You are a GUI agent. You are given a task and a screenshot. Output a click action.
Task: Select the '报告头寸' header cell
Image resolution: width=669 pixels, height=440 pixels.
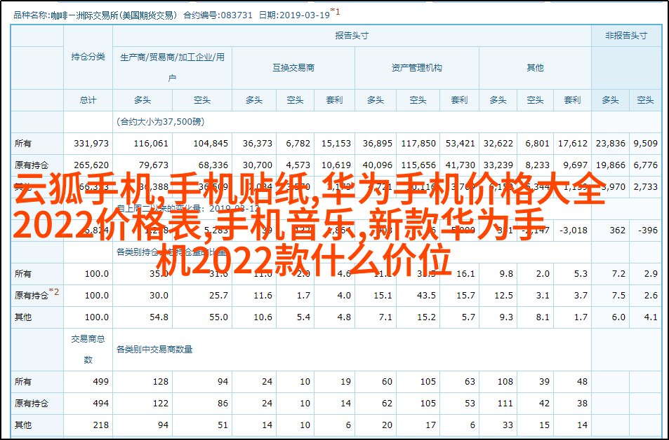(x=352, y=36)
